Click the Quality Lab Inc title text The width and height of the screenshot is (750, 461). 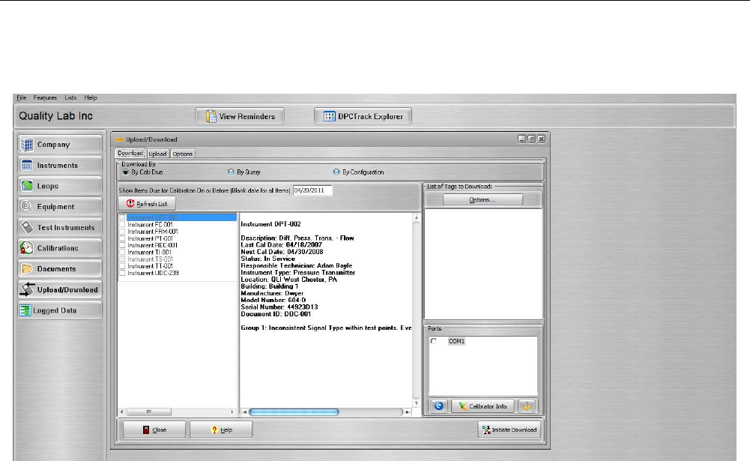tap(55, 116)
